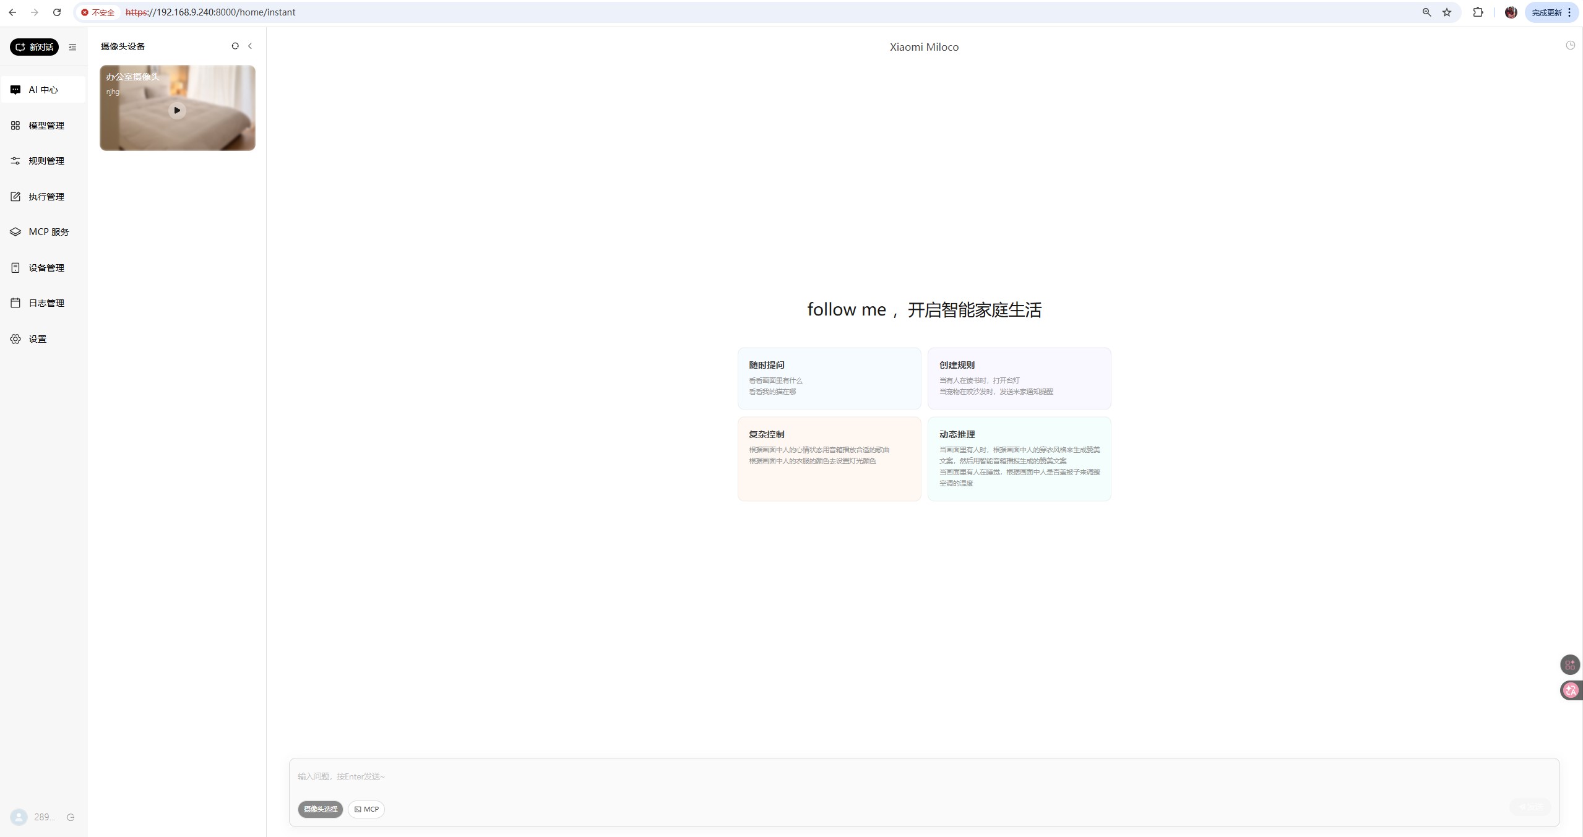Open the browser extensions puzzle icon

[x=1478, y=12]
